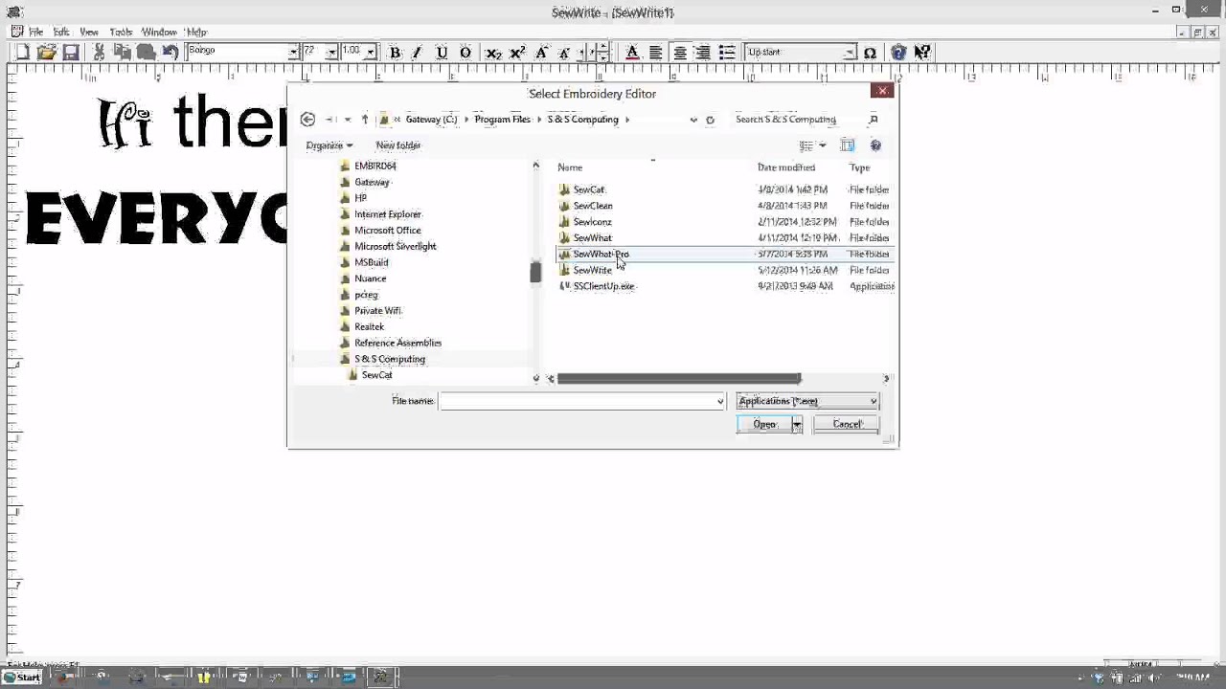Click the Undo arrow icon
Image resolution: width=1226 pixels, height=689 pixels.
170,53
